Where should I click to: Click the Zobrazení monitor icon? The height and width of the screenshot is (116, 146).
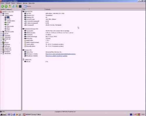pyautogui.click(x=3, y=35)
